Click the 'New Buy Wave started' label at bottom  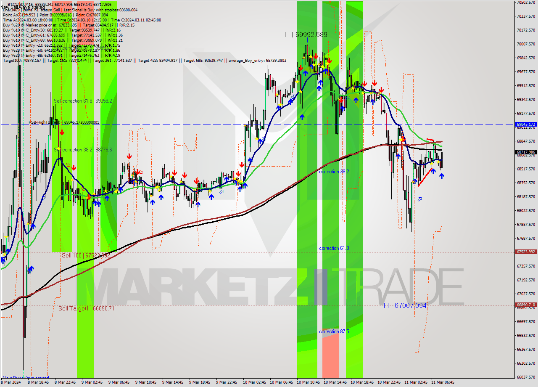(x=25, y=378)
